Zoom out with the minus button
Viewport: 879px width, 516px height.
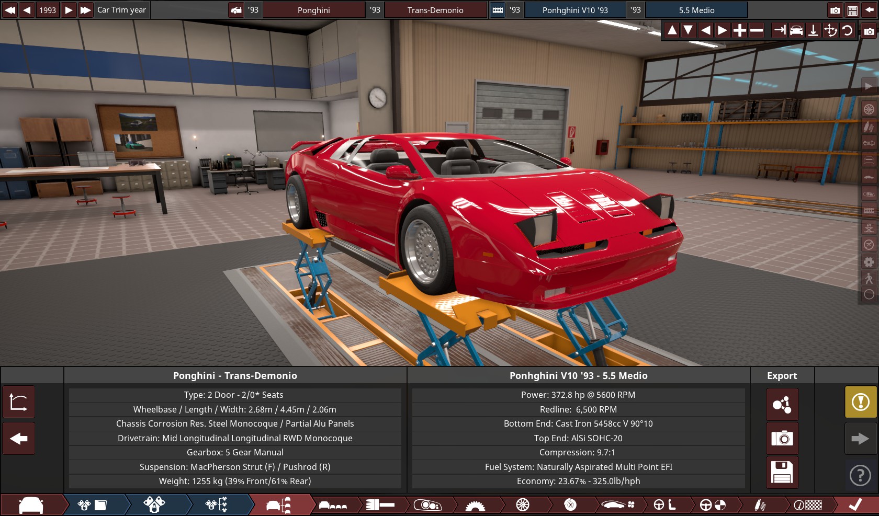click(757, 30)
